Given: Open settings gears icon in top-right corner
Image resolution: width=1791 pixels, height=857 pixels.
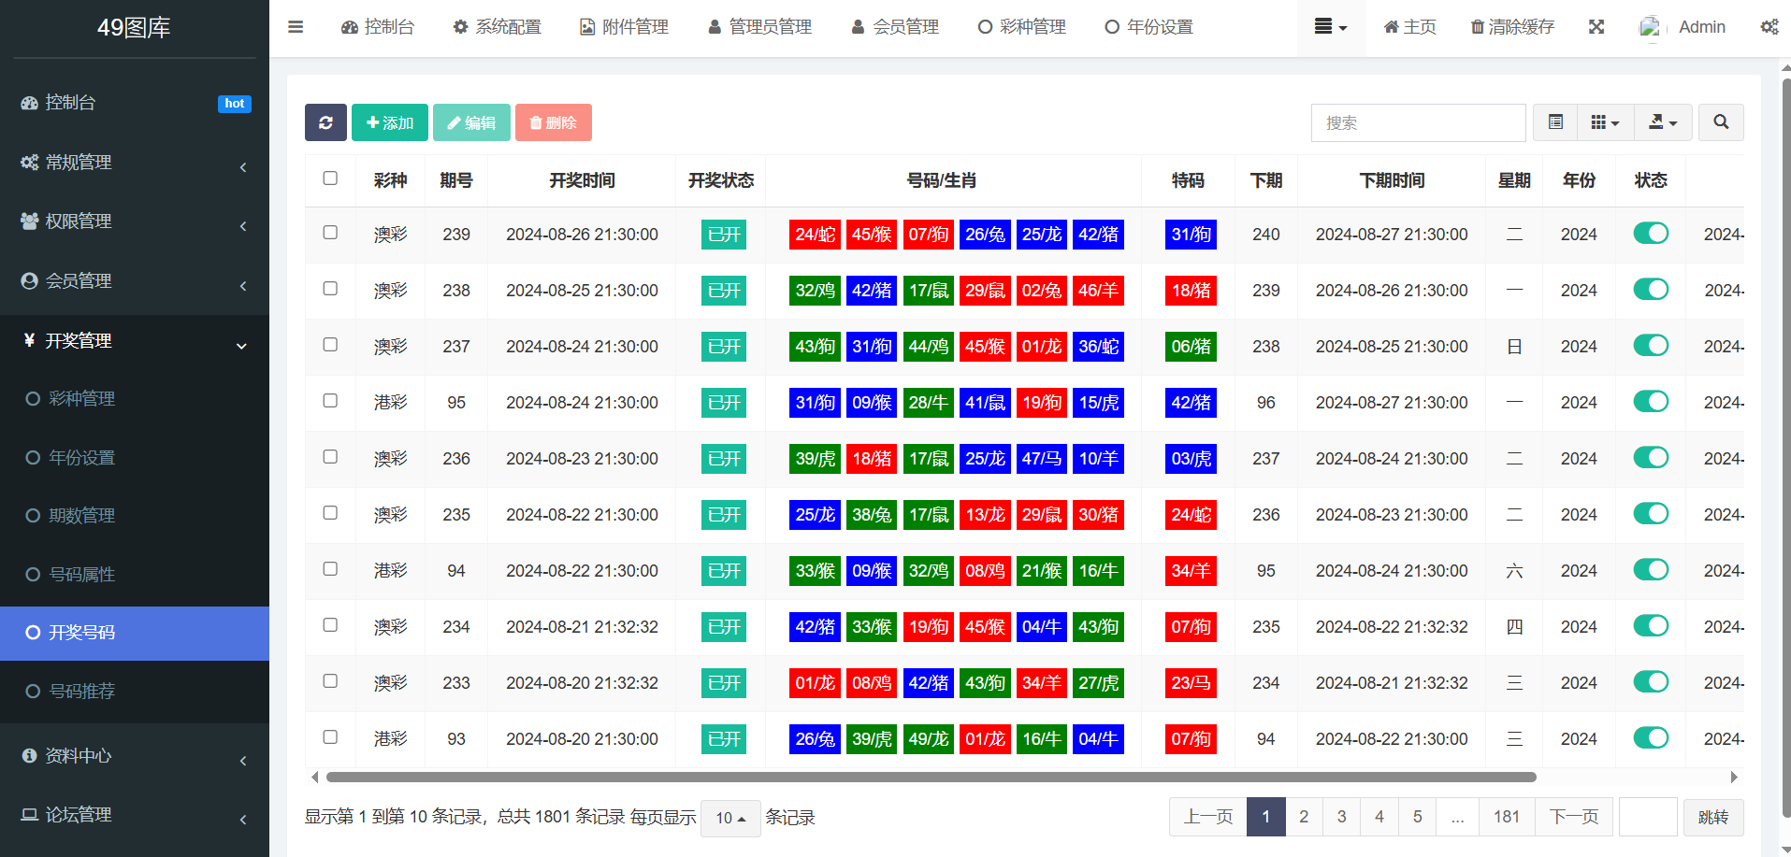Looking at the screenshot, I should coord(1769,27).
